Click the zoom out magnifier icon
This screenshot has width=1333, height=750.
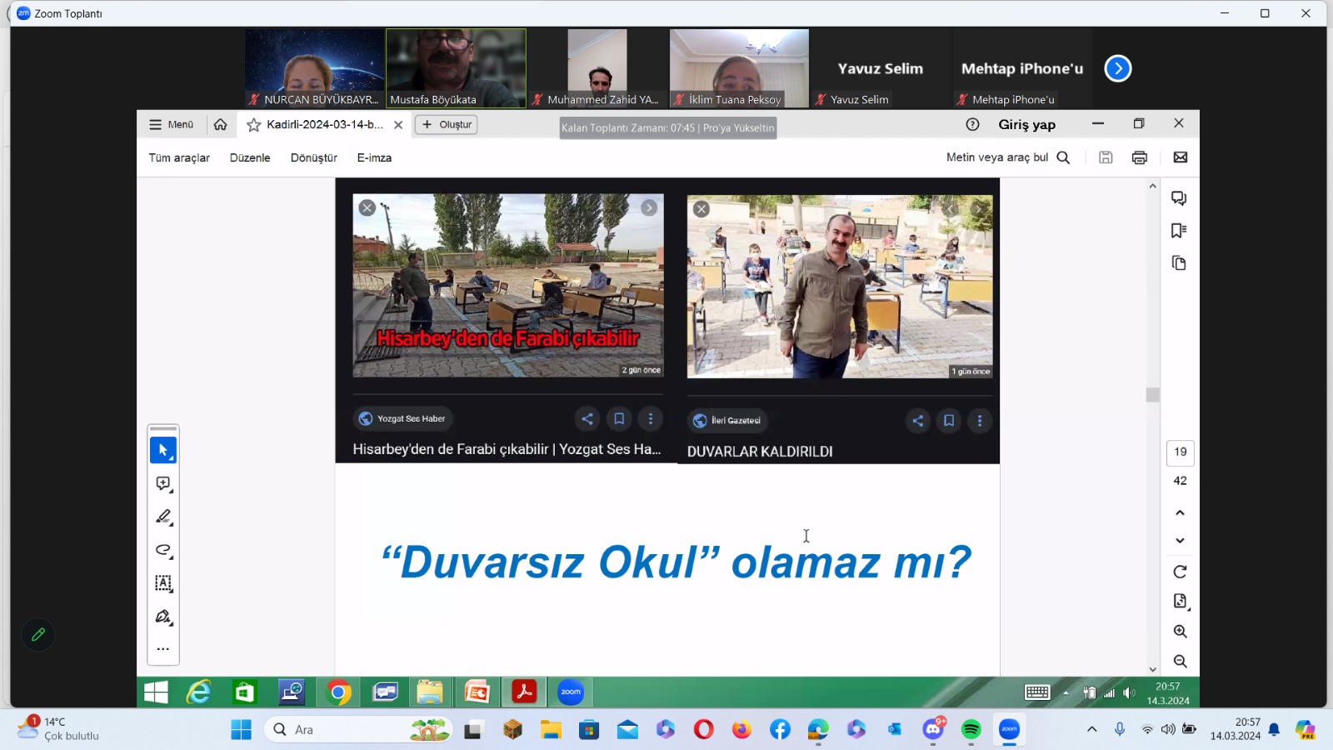click(x=1180, y=662)
